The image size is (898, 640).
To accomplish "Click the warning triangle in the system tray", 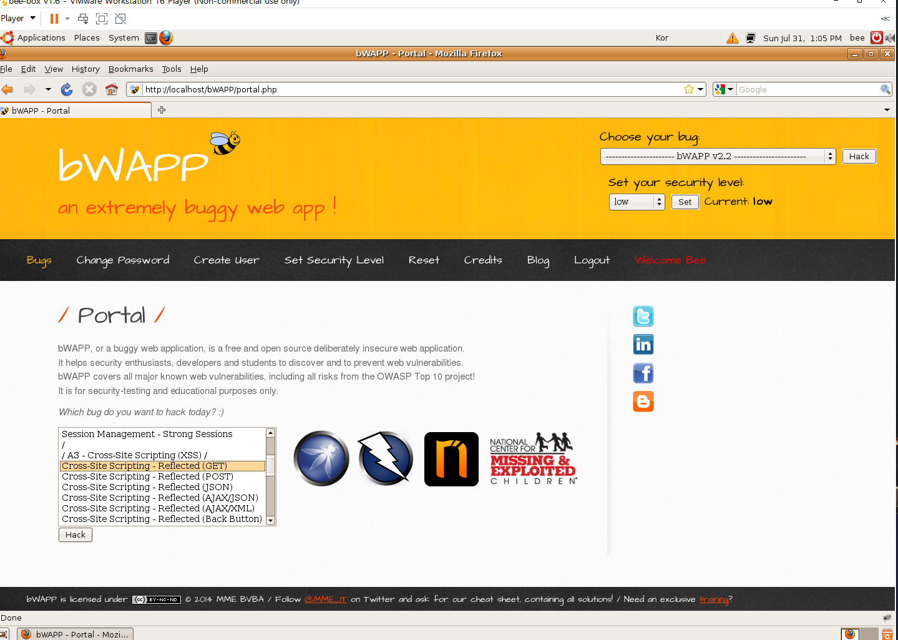I will click(733, 39).
